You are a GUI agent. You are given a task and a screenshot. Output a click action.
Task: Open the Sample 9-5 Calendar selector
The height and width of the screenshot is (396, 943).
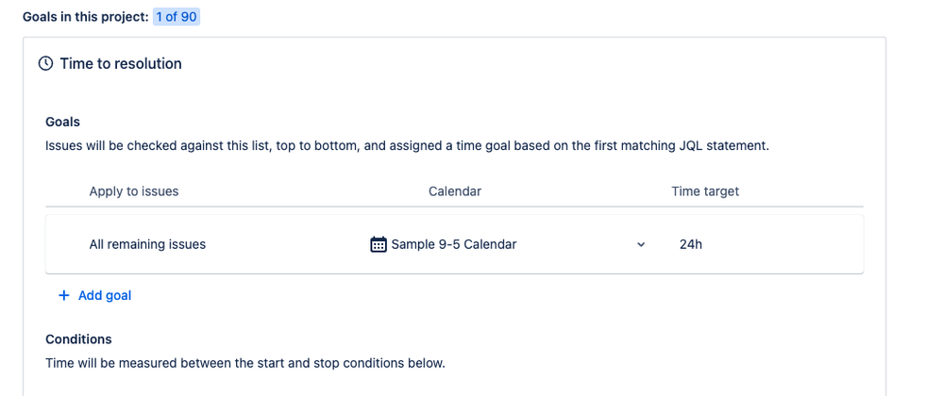pyautogui.click(x=454, y=244)
